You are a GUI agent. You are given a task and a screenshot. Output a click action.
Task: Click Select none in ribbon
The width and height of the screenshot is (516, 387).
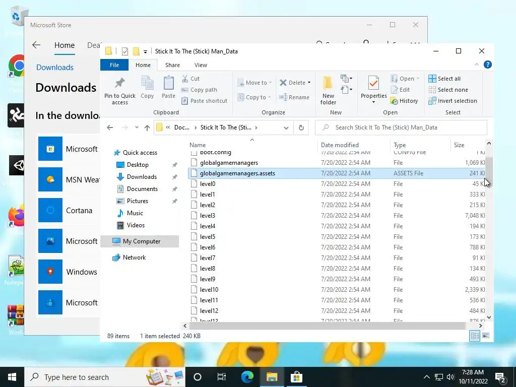coord(448,90)
